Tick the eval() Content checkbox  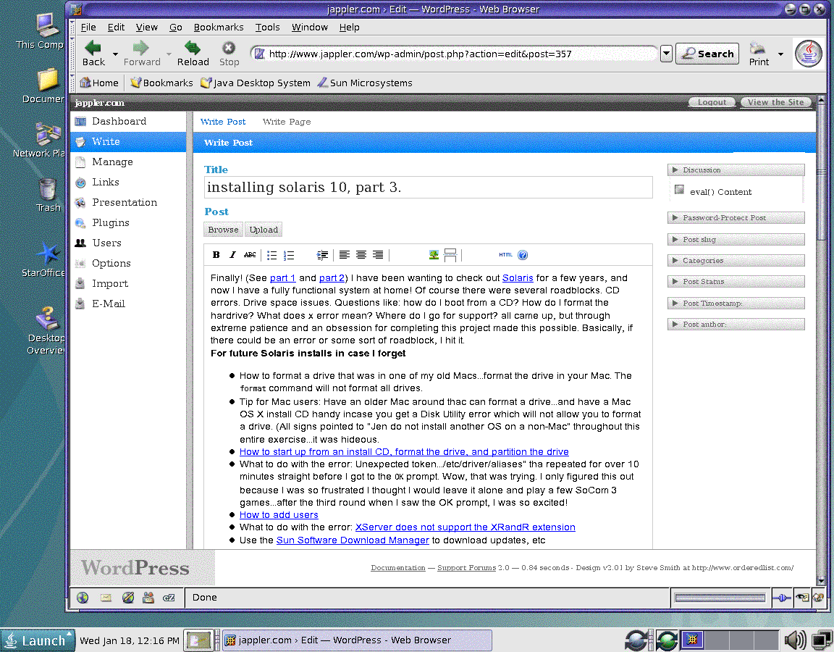pyautogui.click(x=679, y=190)
